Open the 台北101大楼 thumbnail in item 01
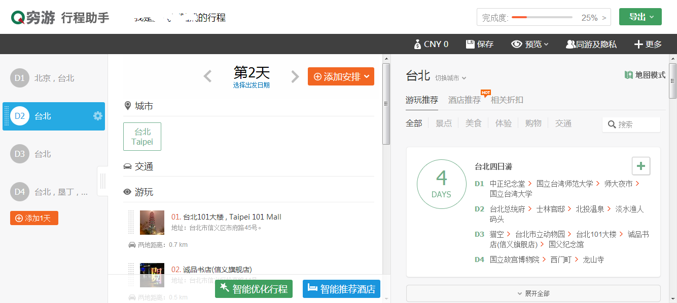 tap(152, 223)
